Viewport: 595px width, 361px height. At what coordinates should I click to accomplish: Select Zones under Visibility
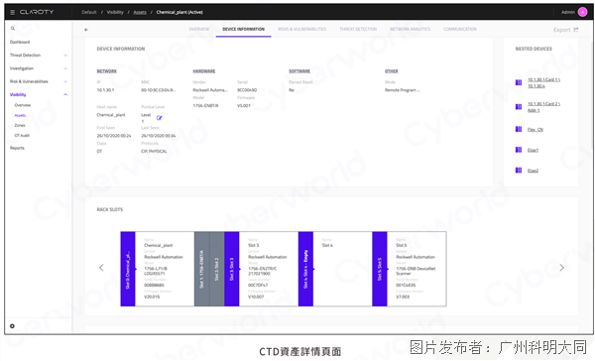click(20, 125)
